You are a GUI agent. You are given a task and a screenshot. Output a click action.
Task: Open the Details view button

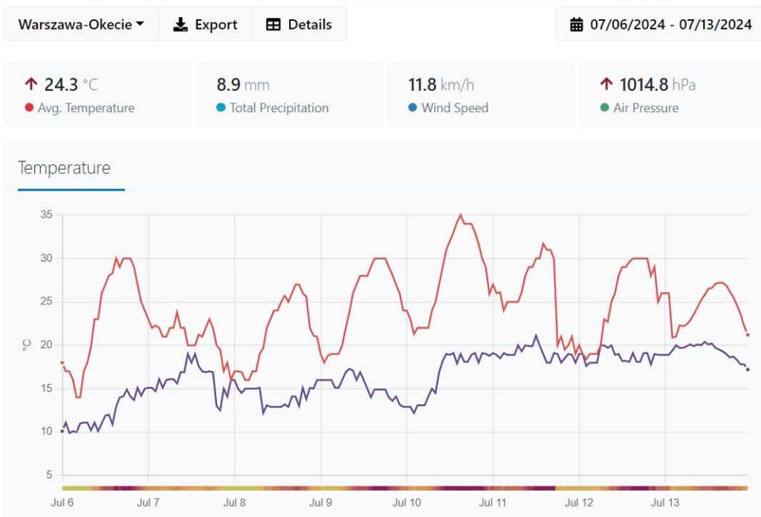299,25
